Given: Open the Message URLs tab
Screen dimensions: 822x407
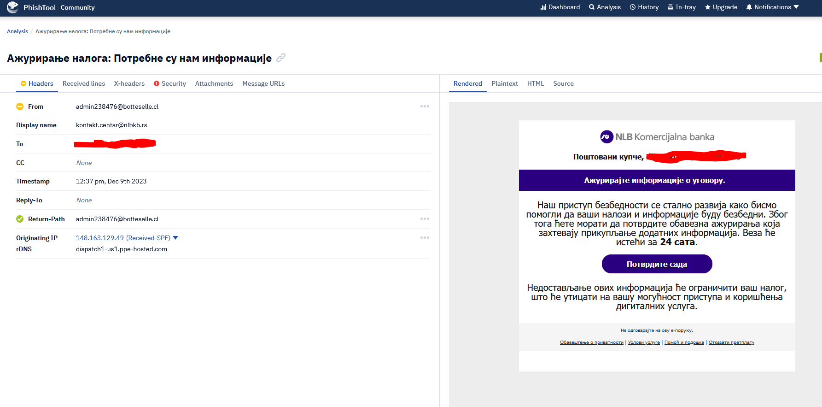Looking at the screenshot, I should click(x=263, y=83).
